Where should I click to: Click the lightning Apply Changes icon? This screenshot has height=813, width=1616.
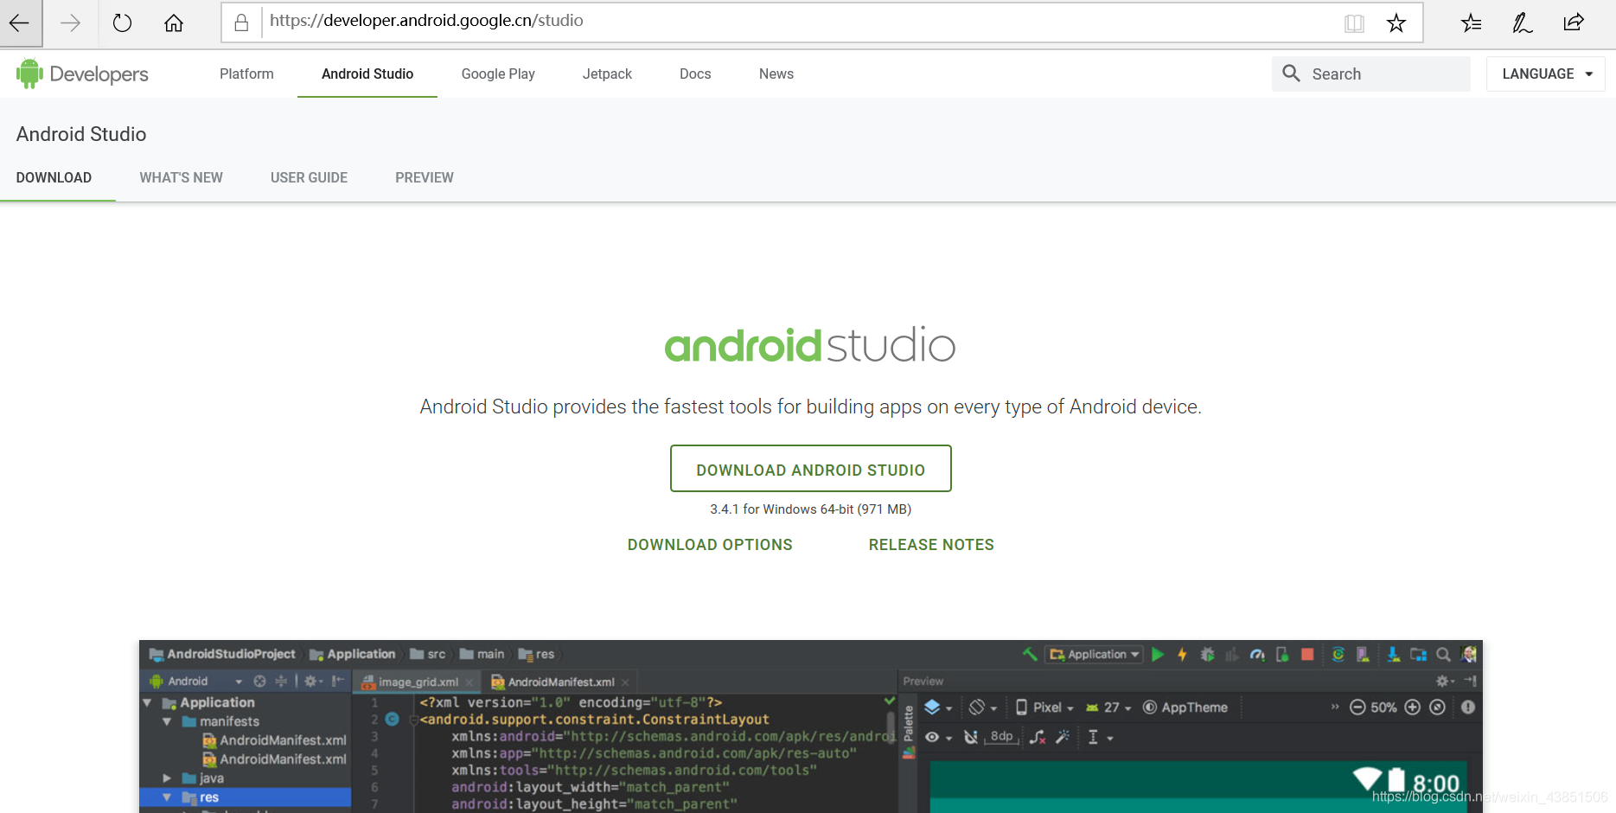point(1182,655)
